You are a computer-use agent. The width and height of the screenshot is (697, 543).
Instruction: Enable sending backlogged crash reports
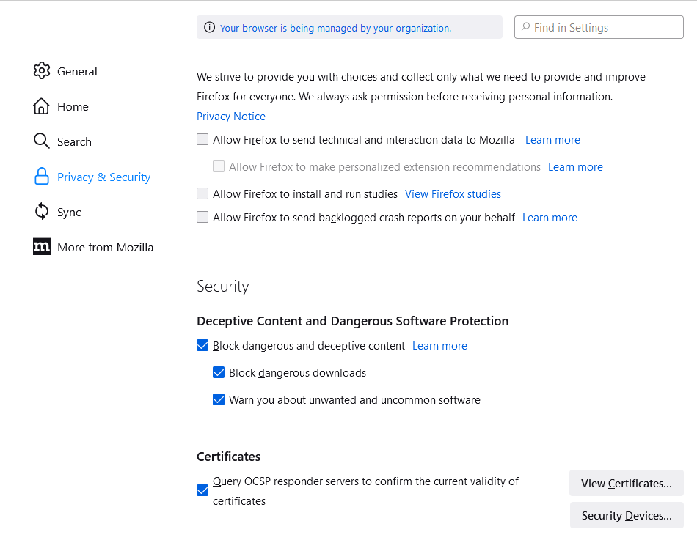202,217
